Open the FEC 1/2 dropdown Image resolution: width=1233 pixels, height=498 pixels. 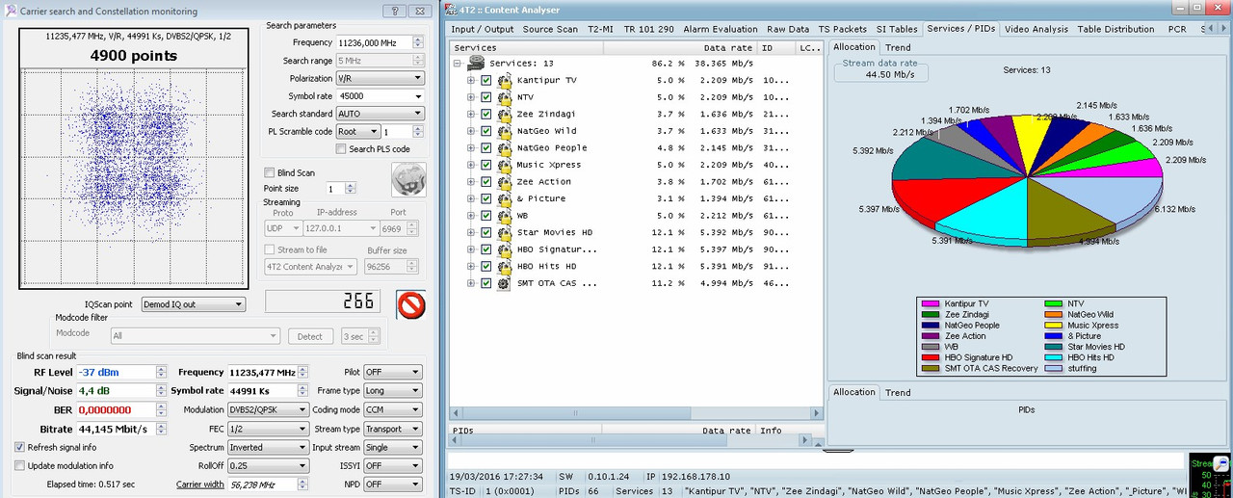pyautogui.click(x=267, y=429)
